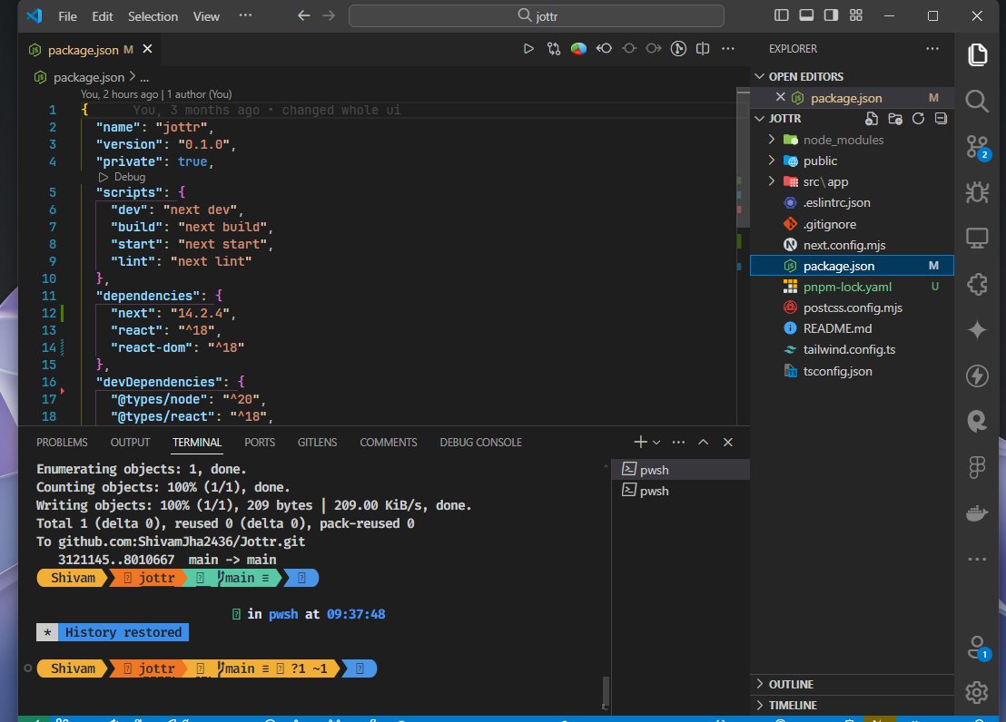Close package.json in Open Editors list
The height and width of the screenshot is (722, 1006).
(x=780, y=97)
